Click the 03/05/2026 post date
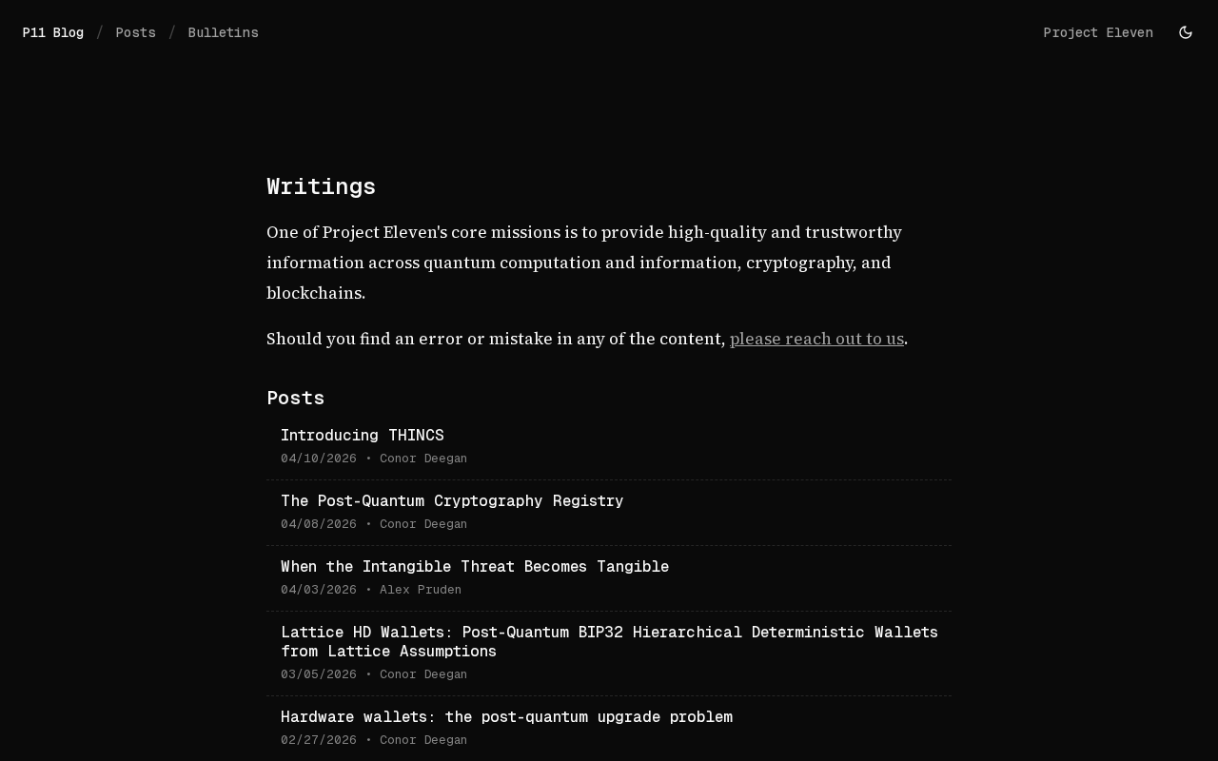This screenshot has width=1218, height=761. click(x=319, y=674)
